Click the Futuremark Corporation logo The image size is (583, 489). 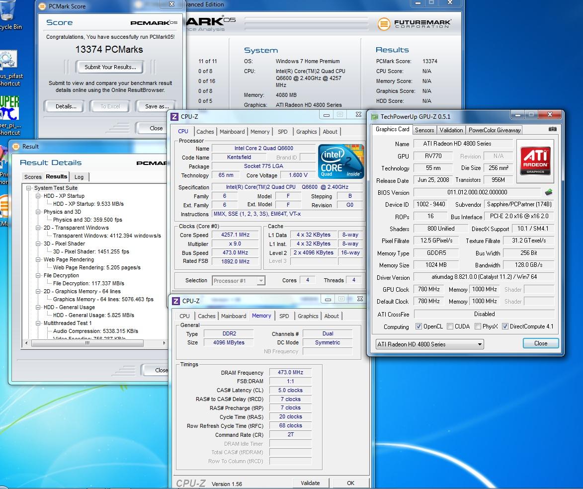[415, 24]
